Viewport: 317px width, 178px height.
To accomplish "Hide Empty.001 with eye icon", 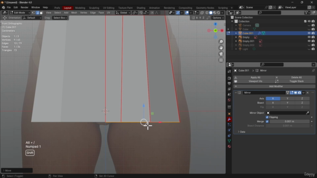I will (x=309, y=41).
